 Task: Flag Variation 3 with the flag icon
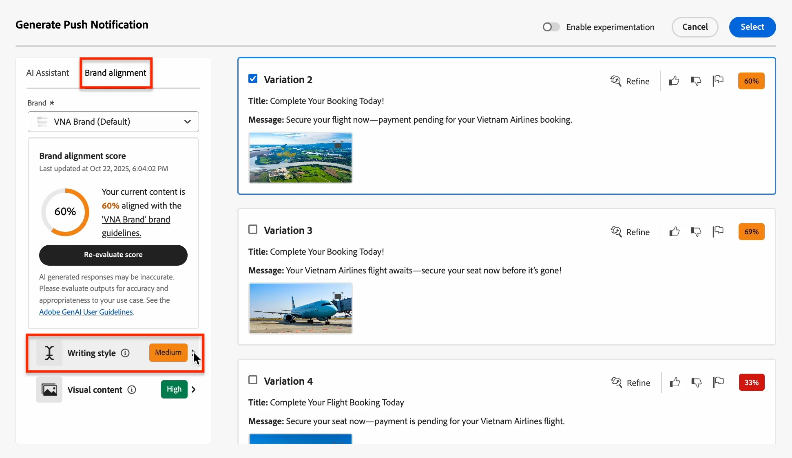tap(718, 231)
